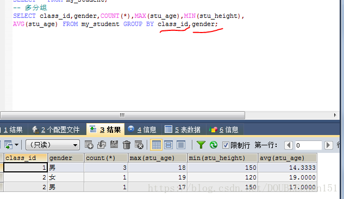The width and height of the screenshot is (344, 199).
Task: Click the '-- 多分组' comment line
Action: coord(30,8)
